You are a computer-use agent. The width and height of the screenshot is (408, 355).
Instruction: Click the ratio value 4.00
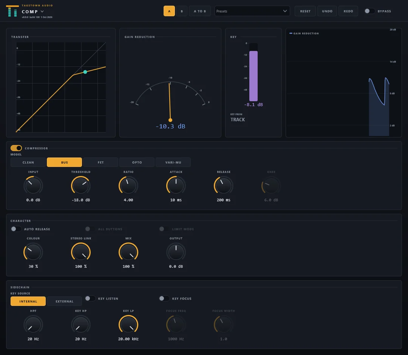128,200
